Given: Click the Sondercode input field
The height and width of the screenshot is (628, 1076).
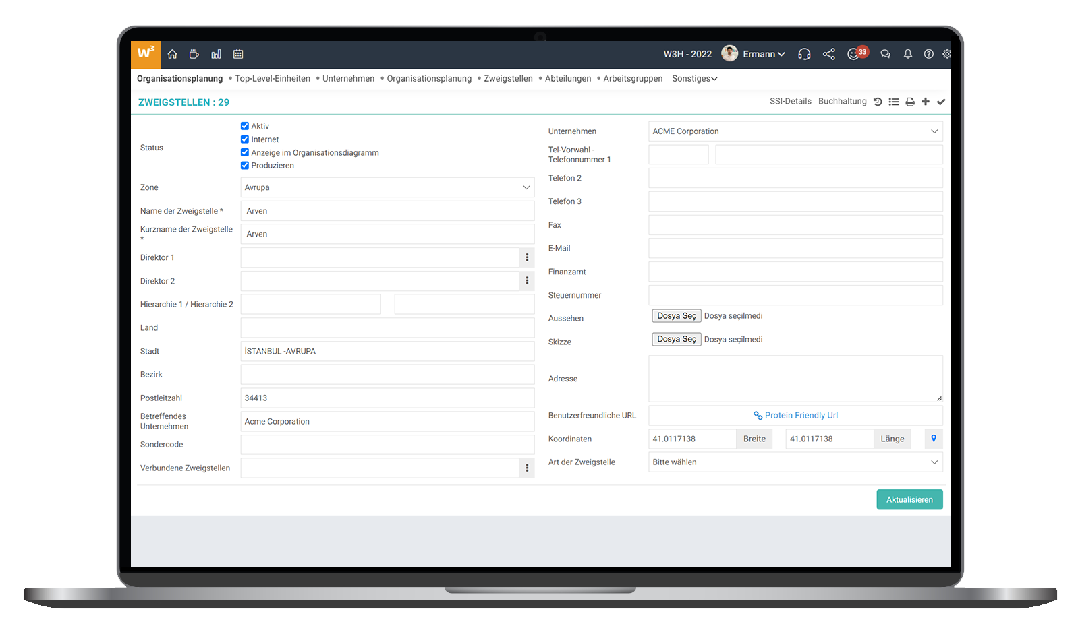Looking at the screenshot, I should coord(387,445).
